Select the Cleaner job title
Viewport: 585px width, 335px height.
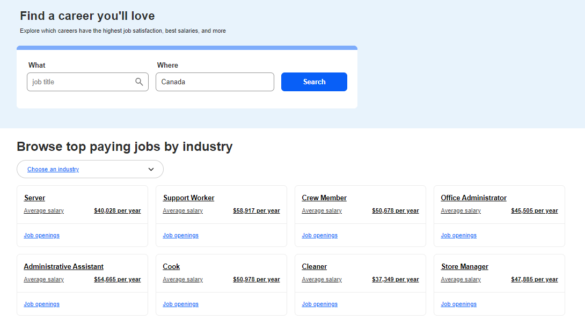pyautogui.click(x=314, y=266)
